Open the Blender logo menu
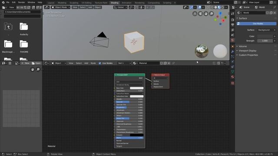This screenshot has width=278, height=156. point(3,3)
